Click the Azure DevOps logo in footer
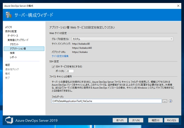This screenshot has width=184, height=128. [x=9, y=120]
